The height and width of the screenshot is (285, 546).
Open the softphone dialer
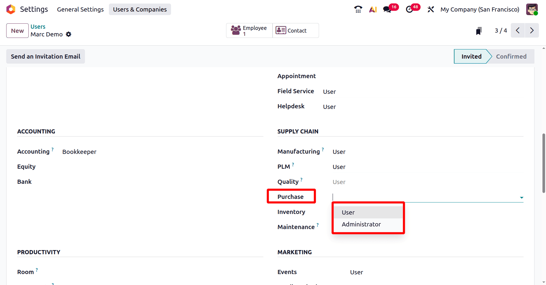pyautogui.click(x=358, y=9)
